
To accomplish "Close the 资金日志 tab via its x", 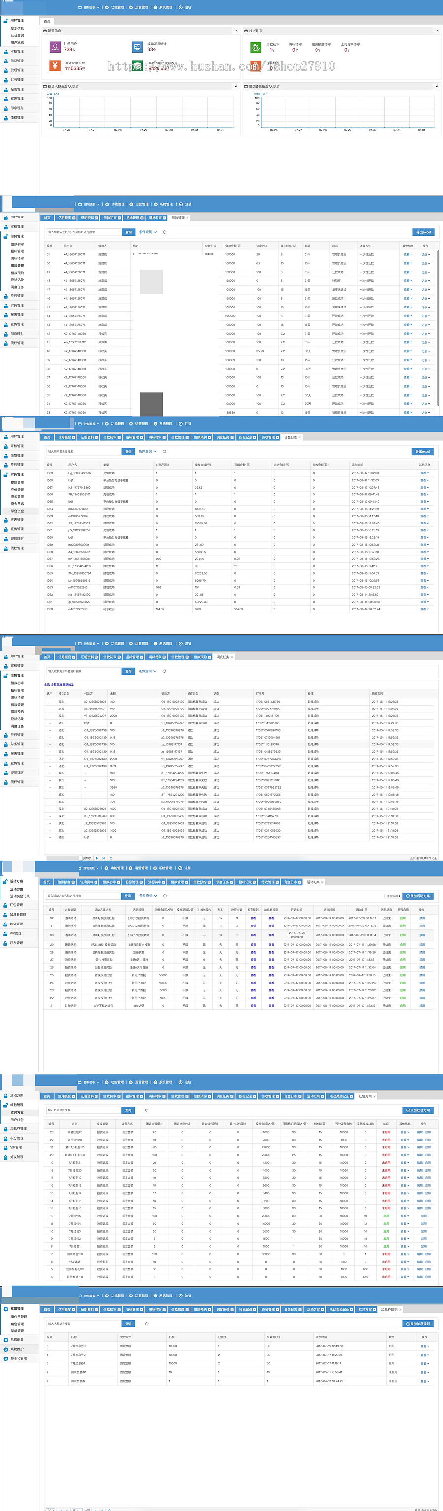I will pyautogui.click(x=300, y=437).
